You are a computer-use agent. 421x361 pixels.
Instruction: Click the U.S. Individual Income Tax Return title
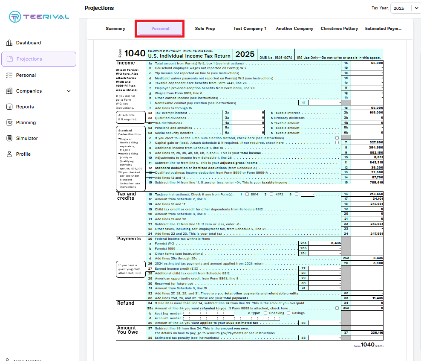point(189,56)
